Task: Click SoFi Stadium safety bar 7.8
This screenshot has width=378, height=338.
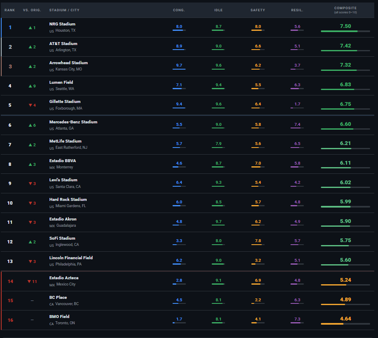Action: tap(258, 245)
